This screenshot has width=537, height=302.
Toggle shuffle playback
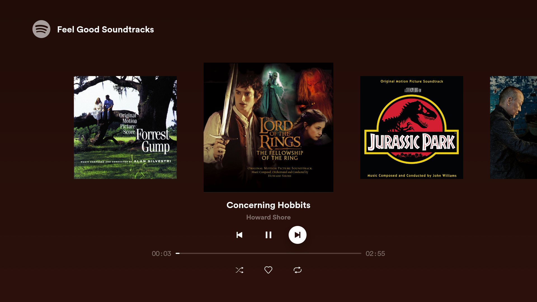239,270
